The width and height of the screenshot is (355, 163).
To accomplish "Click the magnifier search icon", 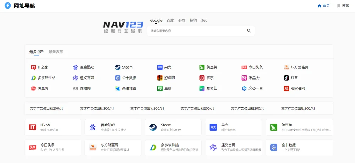I will pyautogui.click(x=249, y=31).
